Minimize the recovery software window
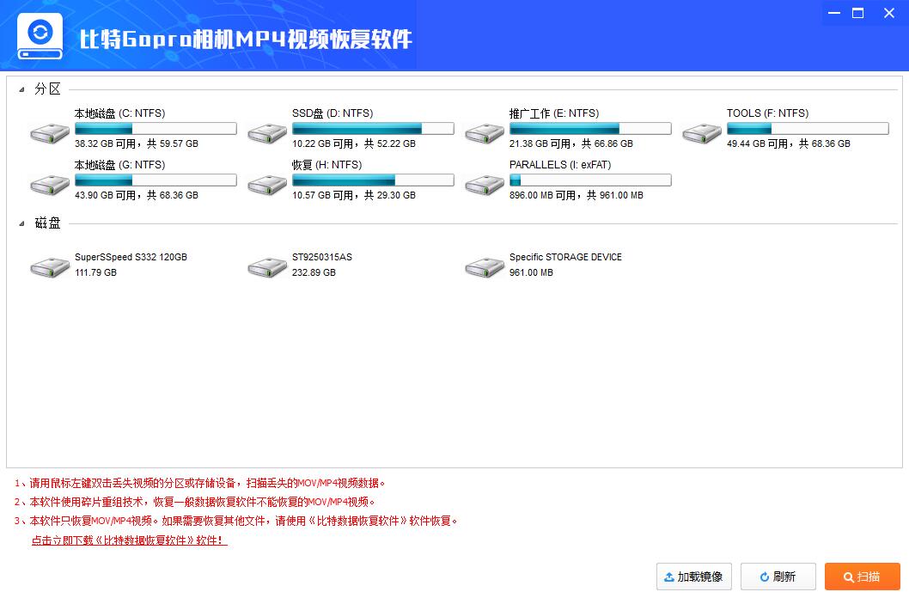Image resolution: width=909 pixels, height=598 pixels. 834,13
